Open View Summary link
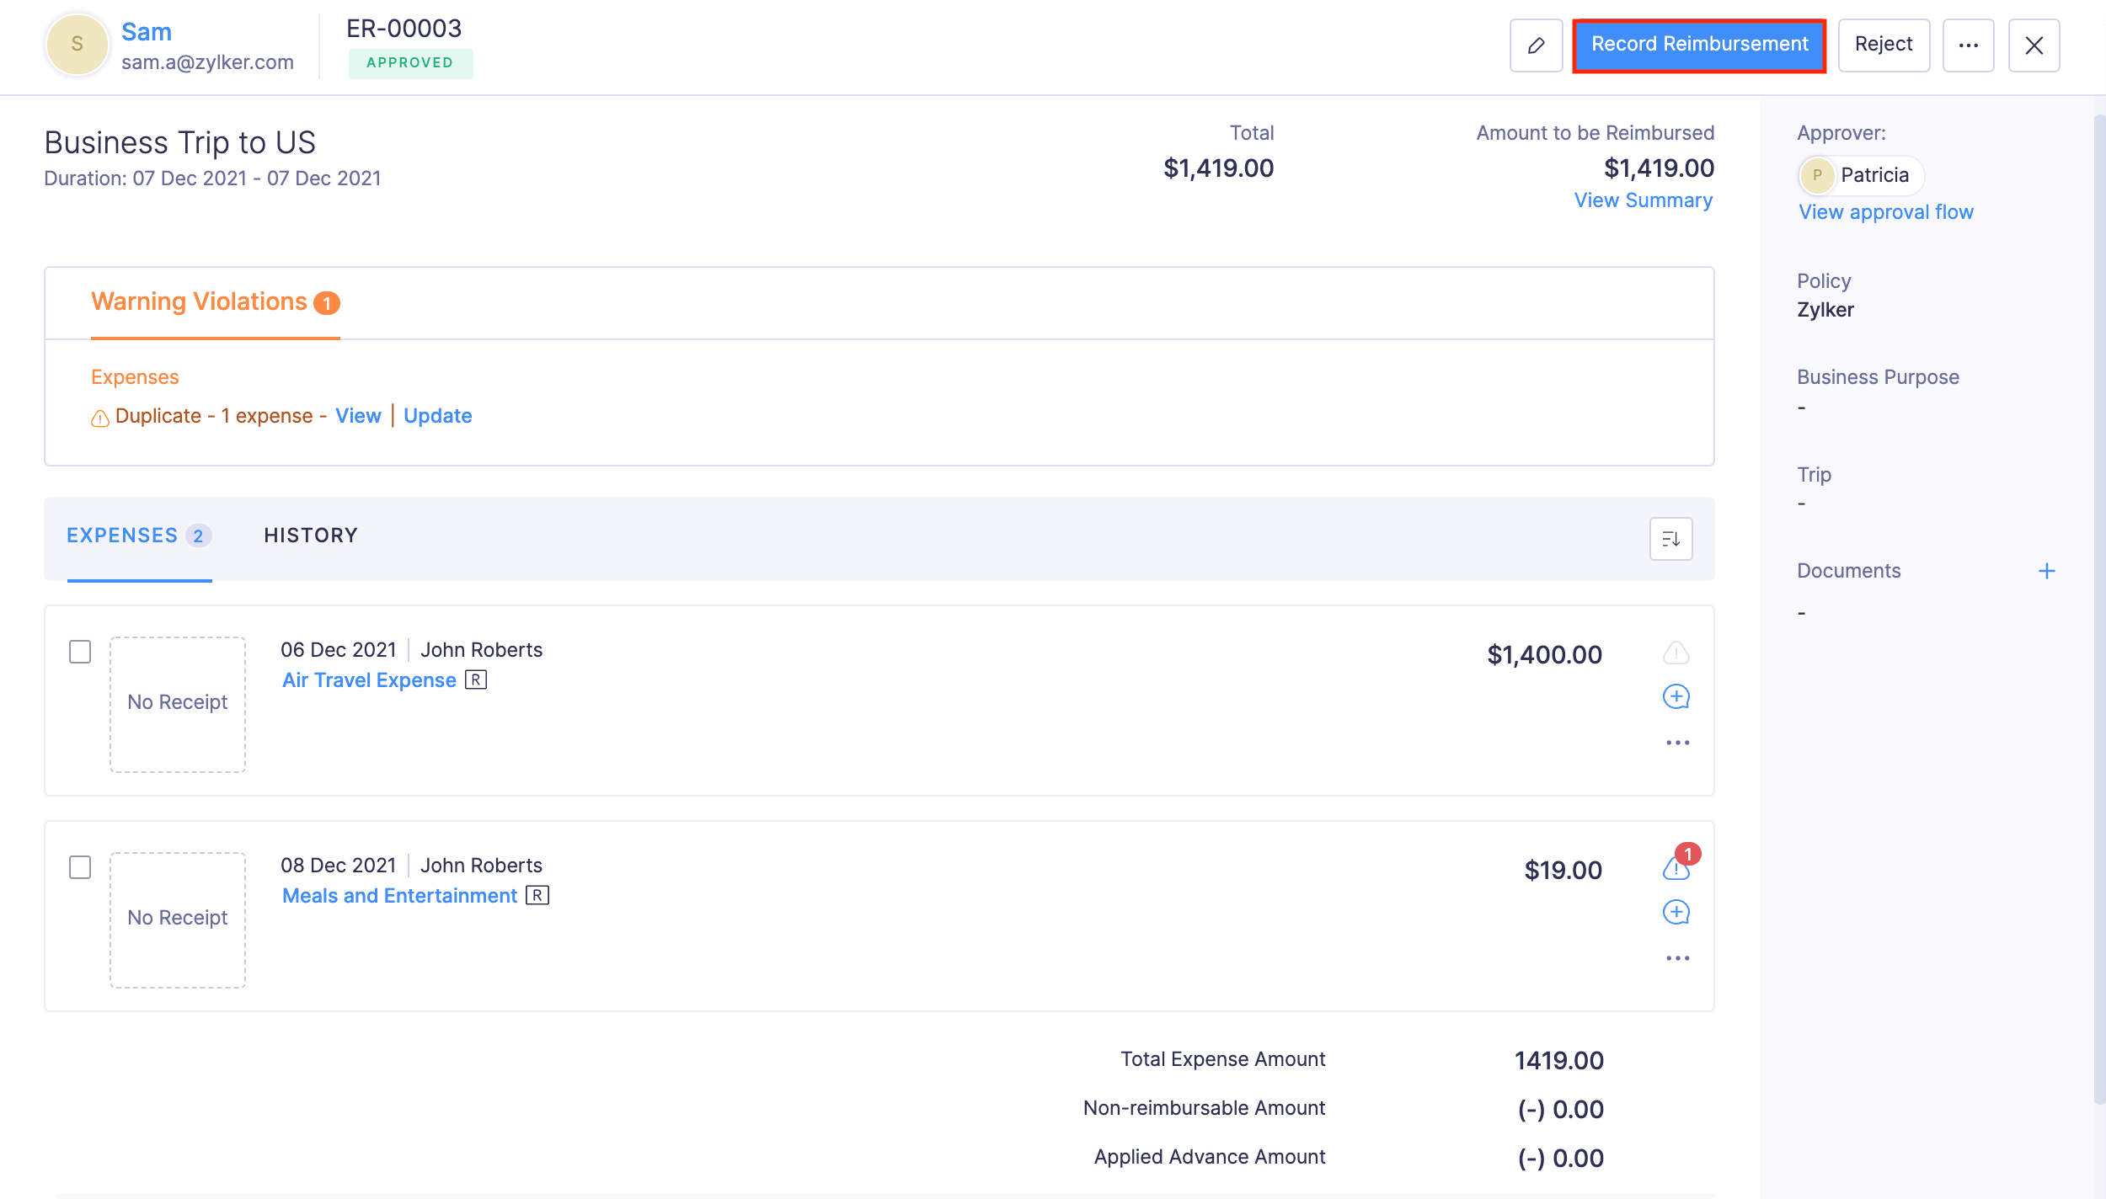The height and width of the screenshot is (1199, 2106). (1643, 200)
